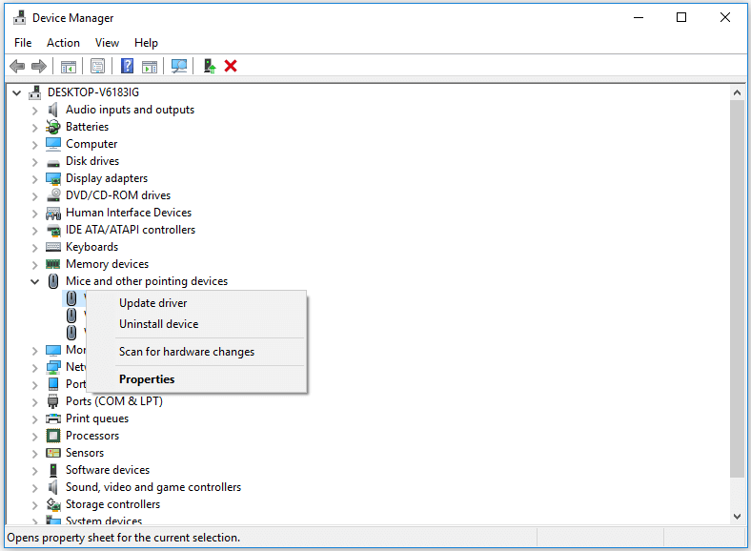
Task: Open the Properties toolbar icon
Action: [x=97, y=66]
